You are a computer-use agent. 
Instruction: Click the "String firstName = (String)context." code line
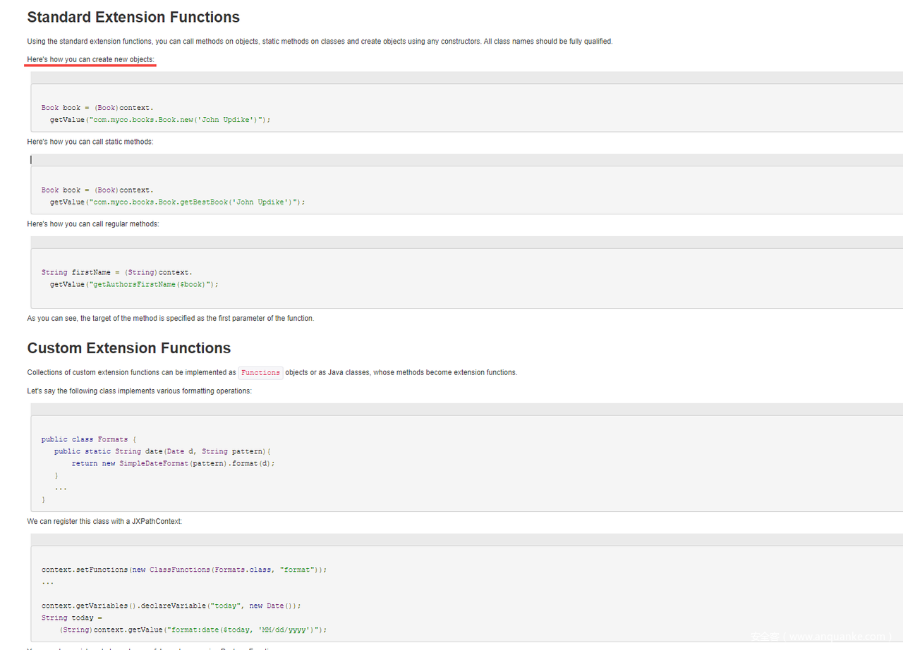point(116,272)
